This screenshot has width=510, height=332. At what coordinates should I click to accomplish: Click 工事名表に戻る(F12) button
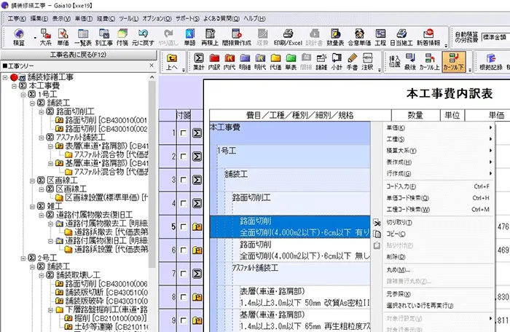(79, 55)
